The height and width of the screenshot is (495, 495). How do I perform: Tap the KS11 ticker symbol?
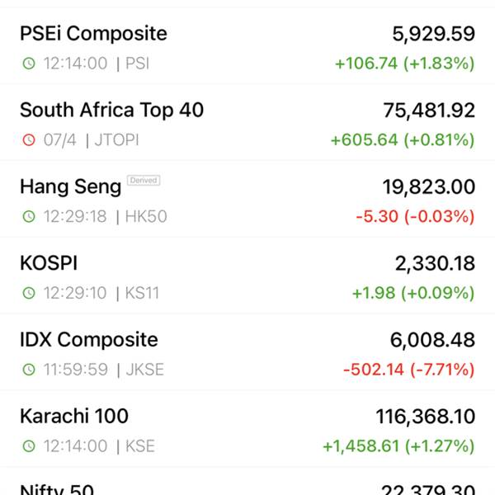click(142, 293)
